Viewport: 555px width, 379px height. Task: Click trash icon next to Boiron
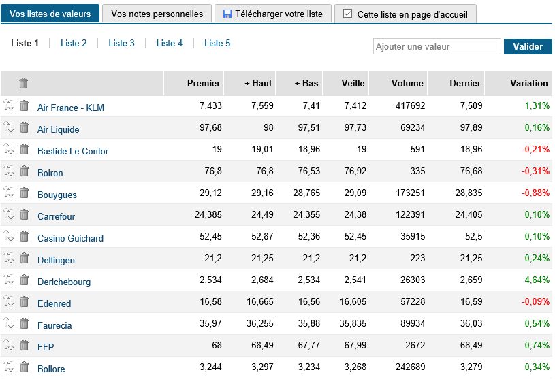(x=24, y=171)
